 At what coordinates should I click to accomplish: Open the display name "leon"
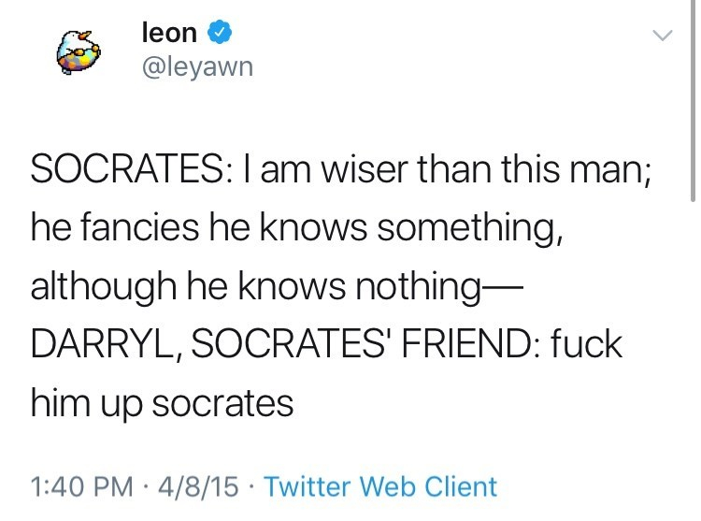tap(169, 34)
